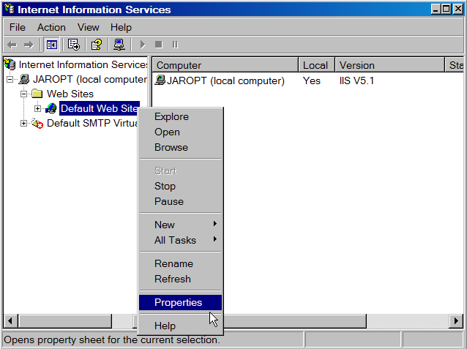Maximize the Internet Information Services window
467x349 pixels.
tap(447, 10)
